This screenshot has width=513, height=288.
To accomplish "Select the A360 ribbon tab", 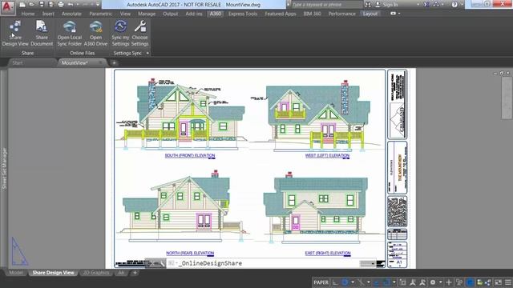I will pyautogui.click(x=216, y=14).
